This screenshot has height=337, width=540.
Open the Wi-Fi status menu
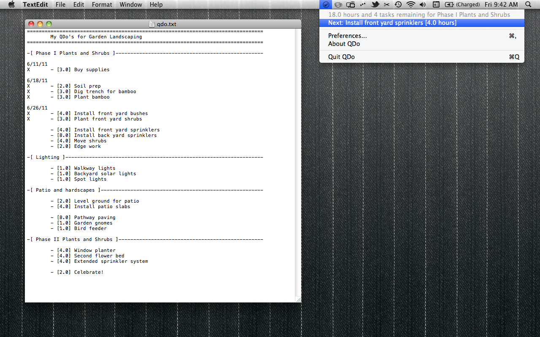pos(410,5)
